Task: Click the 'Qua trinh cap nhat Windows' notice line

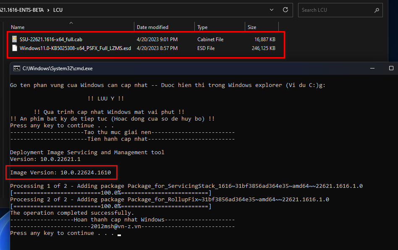Action: [109, 112]
